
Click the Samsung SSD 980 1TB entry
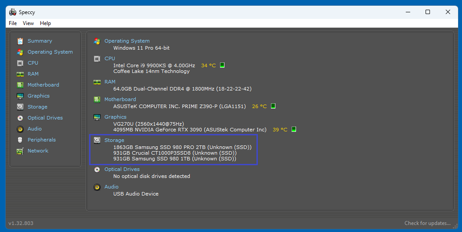click(175, 159)
